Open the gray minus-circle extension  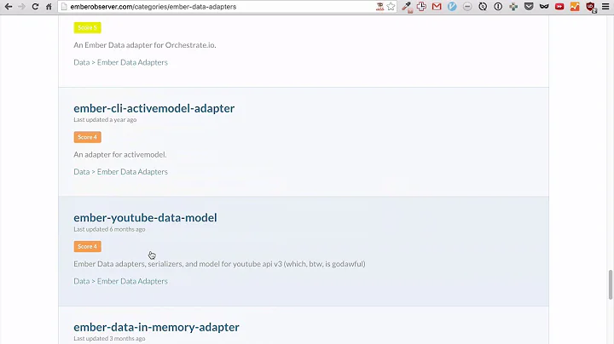pyautogui.click(x=467, y=6)
